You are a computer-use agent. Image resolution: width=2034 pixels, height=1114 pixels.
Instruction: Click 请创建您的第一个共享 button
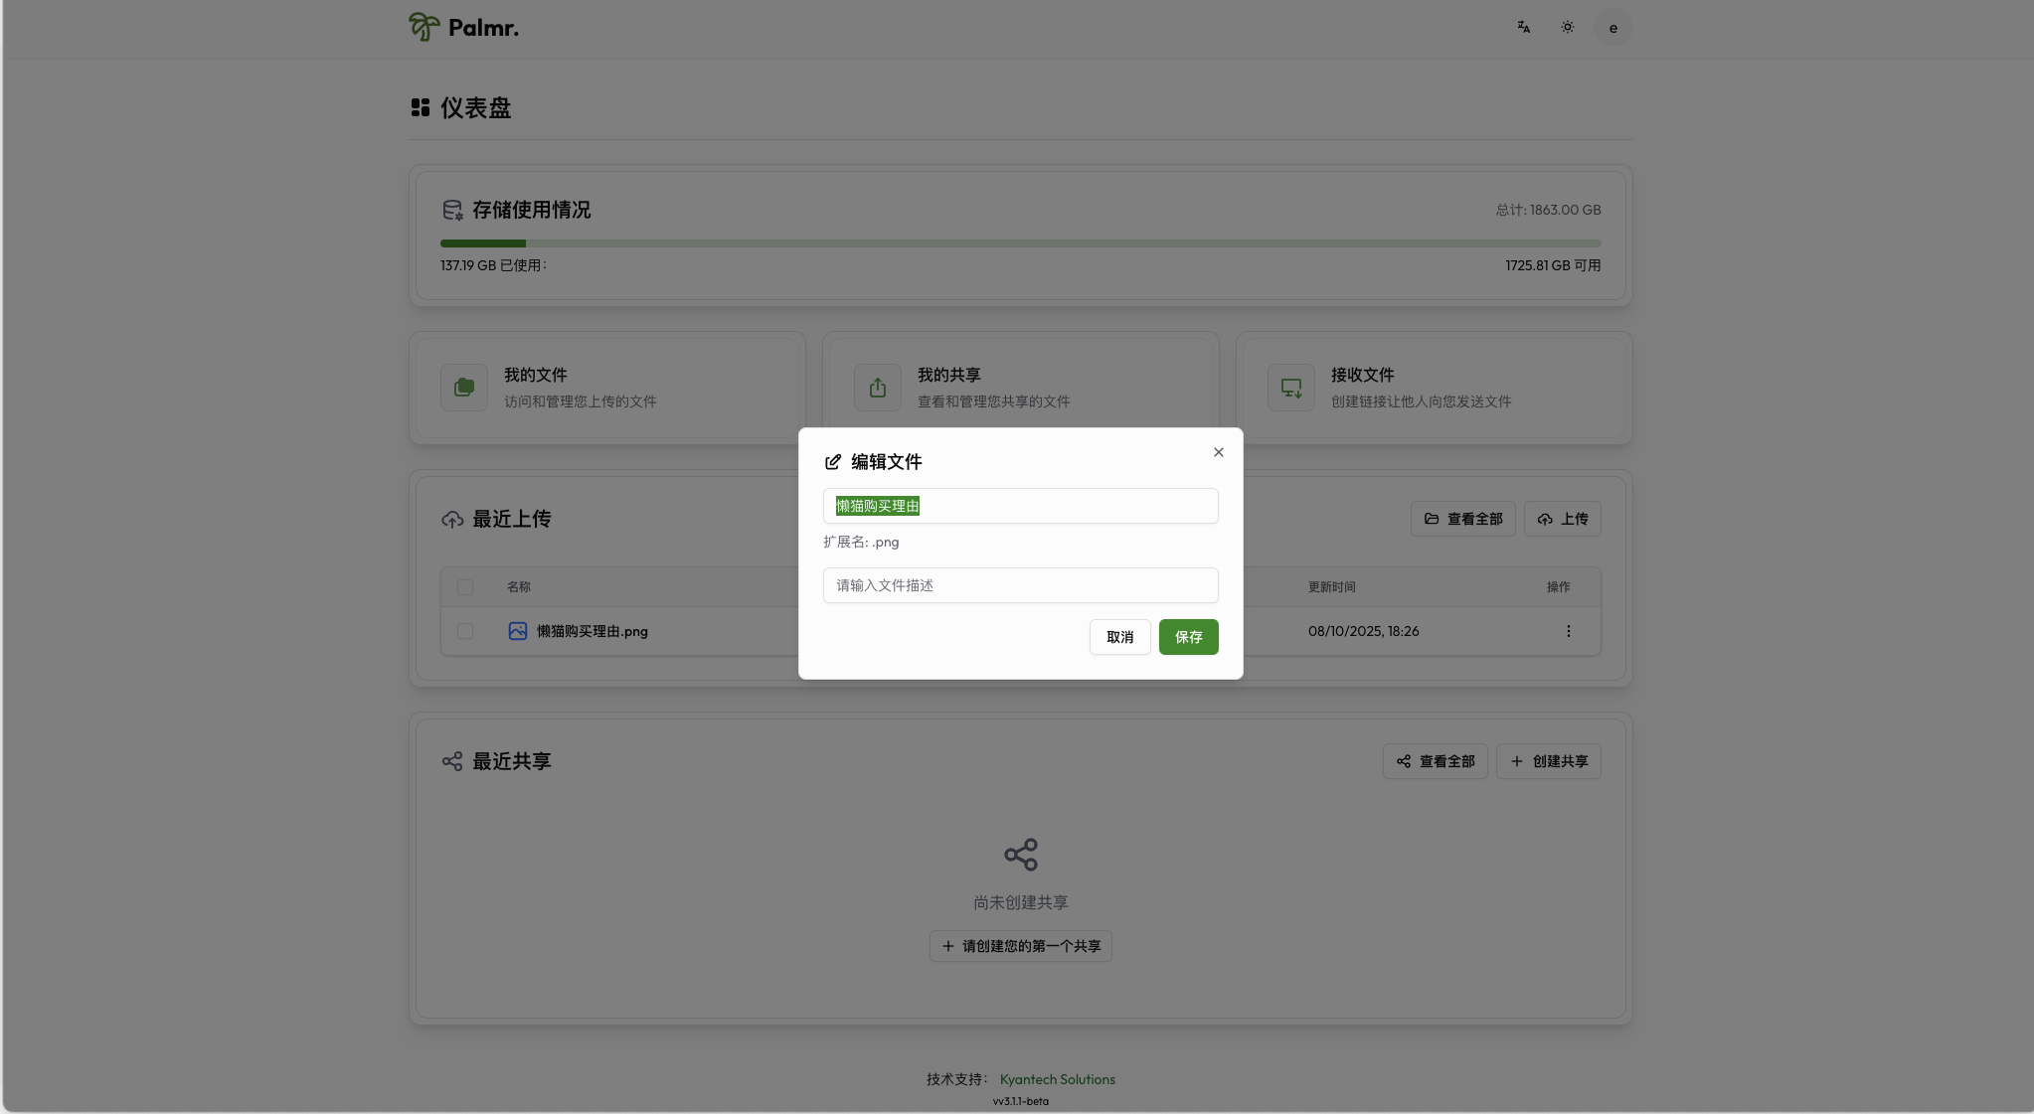click(1021, 946)
